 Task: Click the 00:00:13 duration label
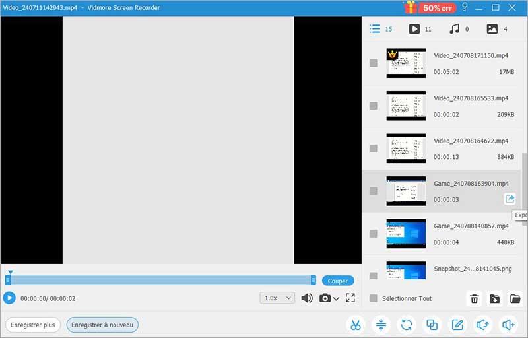(446, 157)
